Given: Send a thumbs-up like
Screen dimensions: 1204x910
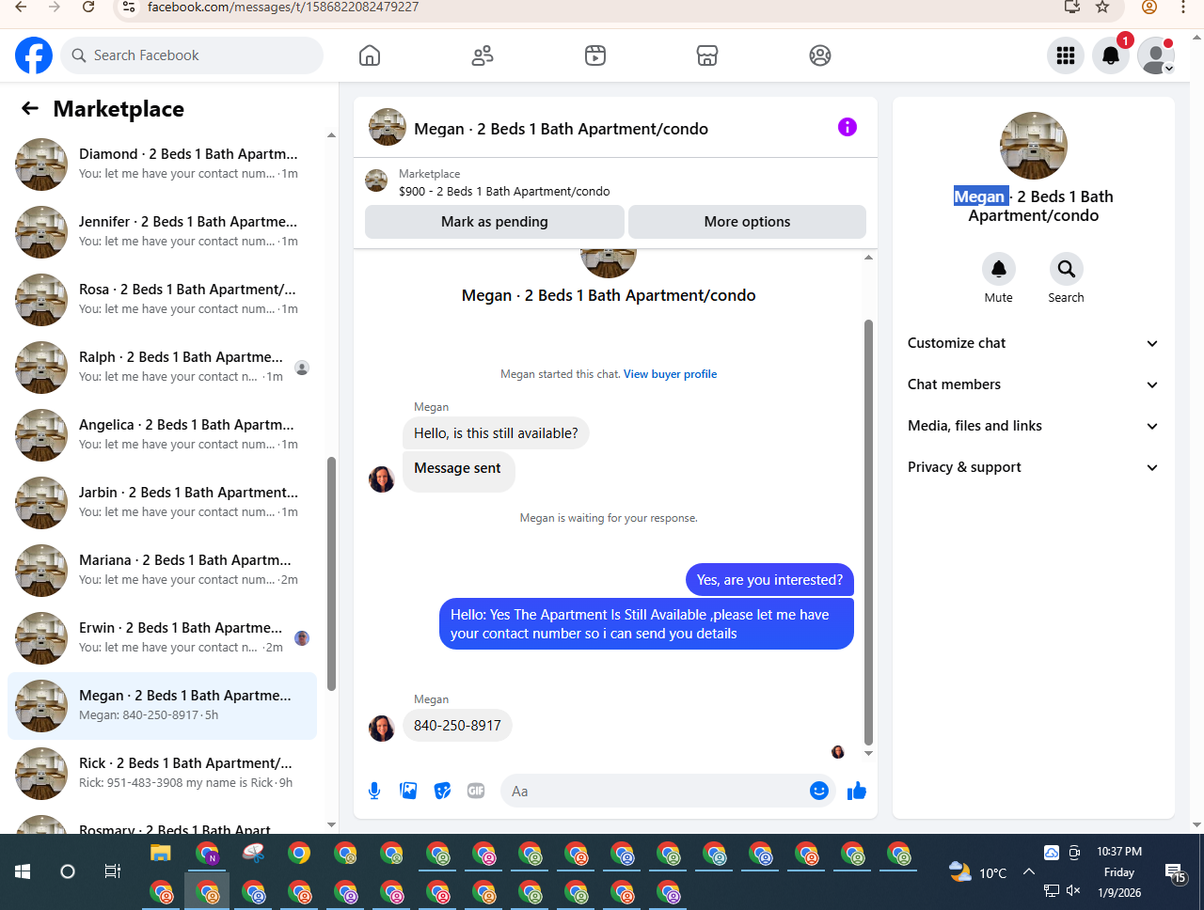Looking at the screenshot, I should (x=857, y=791).
